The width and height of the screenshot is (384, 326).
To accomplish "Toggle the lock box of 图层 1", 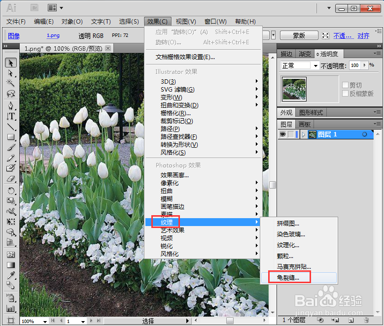I will 291,134.
